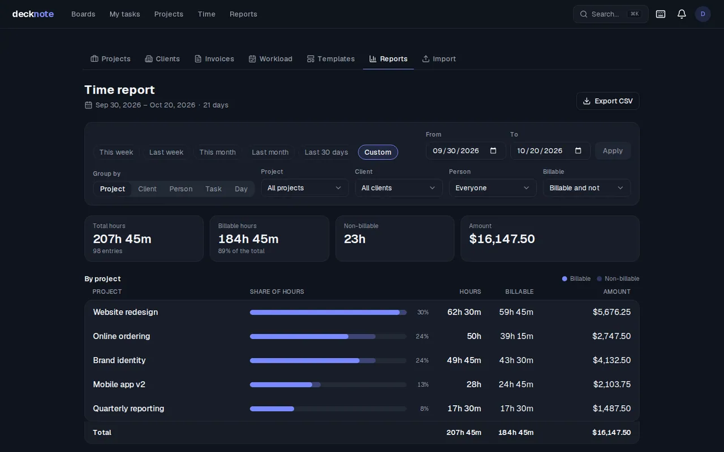Focus the From date input field

click(x=466, y=151)
